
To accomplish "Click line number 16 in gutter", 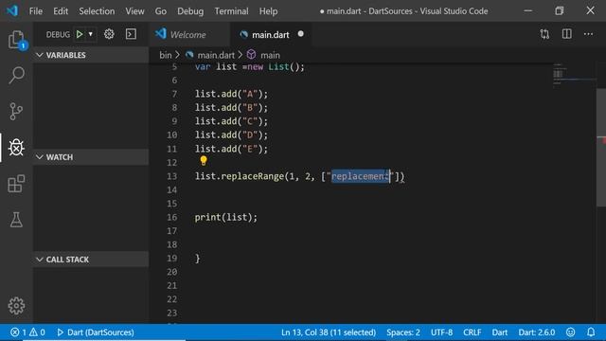I will coord(172,217).
